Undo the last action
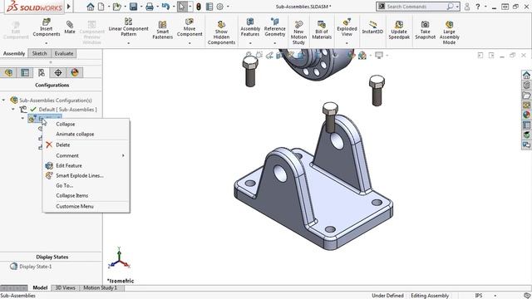Viewport: 532px width, 299px height. tap(165, 7)
